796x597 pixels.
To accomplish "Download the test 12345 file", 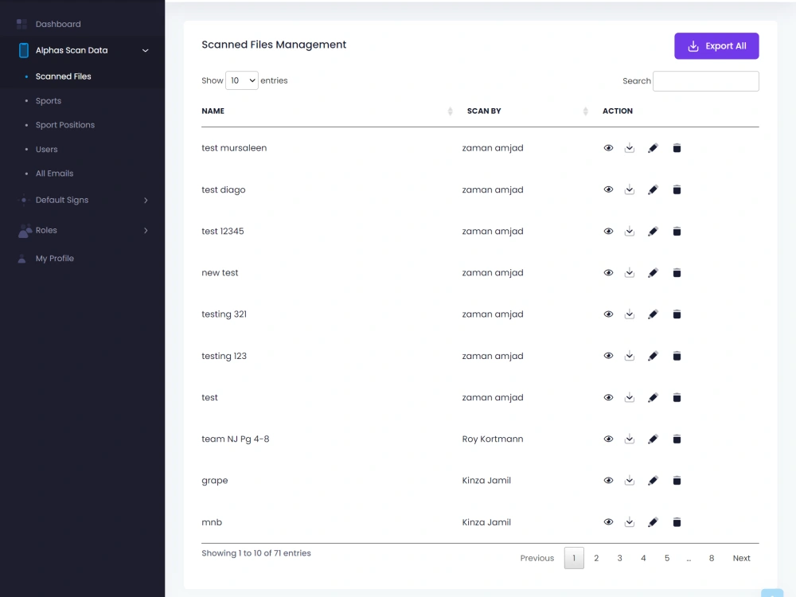I will click(x=630, y=232).
